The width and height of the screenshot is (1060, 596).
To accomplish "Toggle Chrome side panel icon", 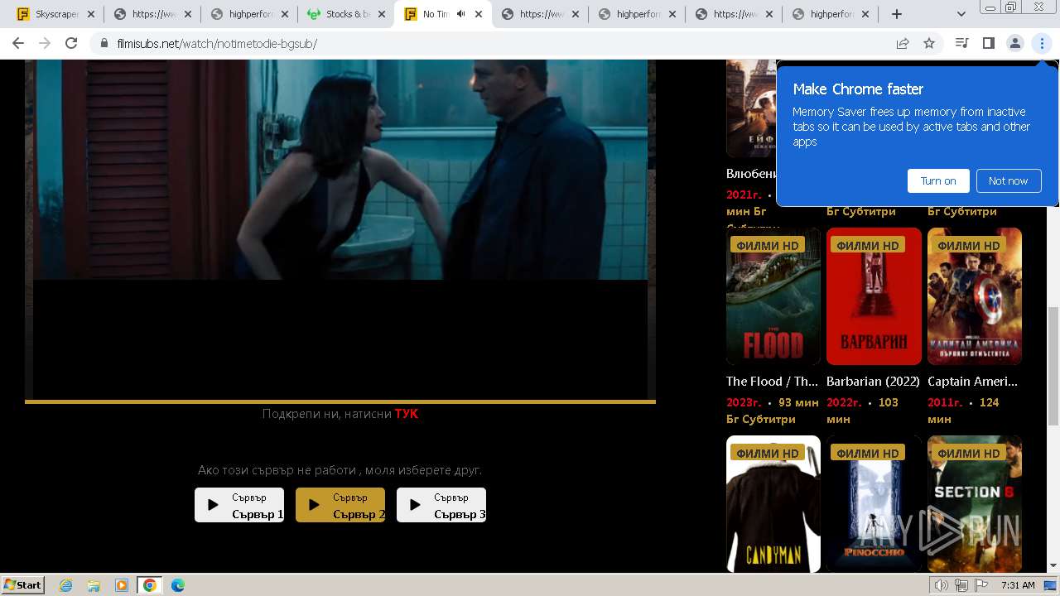I will click(988, 43).
